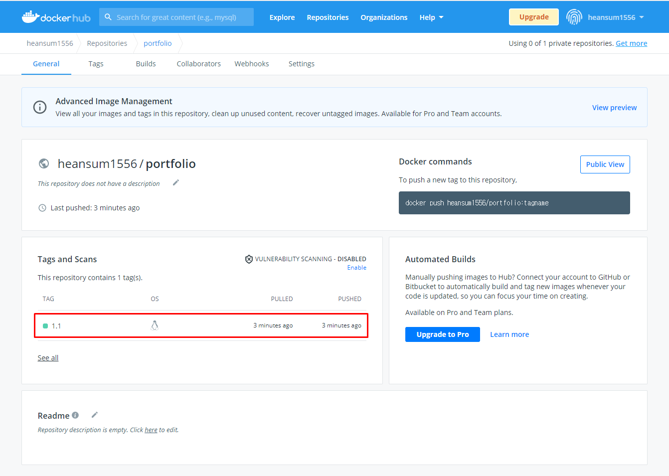Expand the Help dropdown menu
Viewport: 669px width, 476px height.
pos(431,17)
